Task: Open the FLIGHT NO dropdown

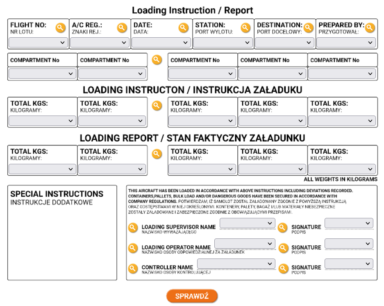Action: pyautogui.click(x=38, y=42)
